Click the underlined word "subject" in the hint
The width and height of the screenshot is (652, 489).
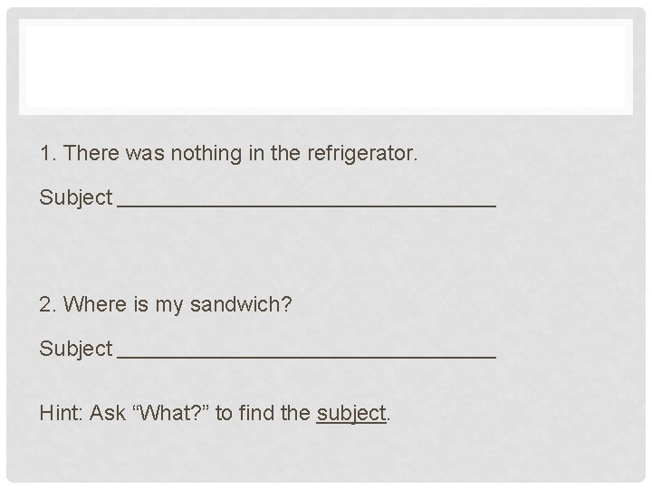(x=351, y=414)
